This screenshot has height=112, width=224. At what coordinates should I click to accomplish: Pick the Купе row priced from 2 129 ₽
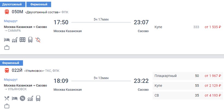[x=188, y=86]
